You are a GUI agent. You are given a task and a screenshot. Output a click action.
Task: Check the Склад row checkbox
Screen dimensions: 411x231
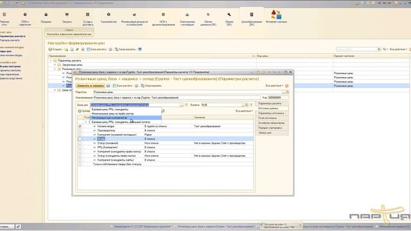point(80,139)
